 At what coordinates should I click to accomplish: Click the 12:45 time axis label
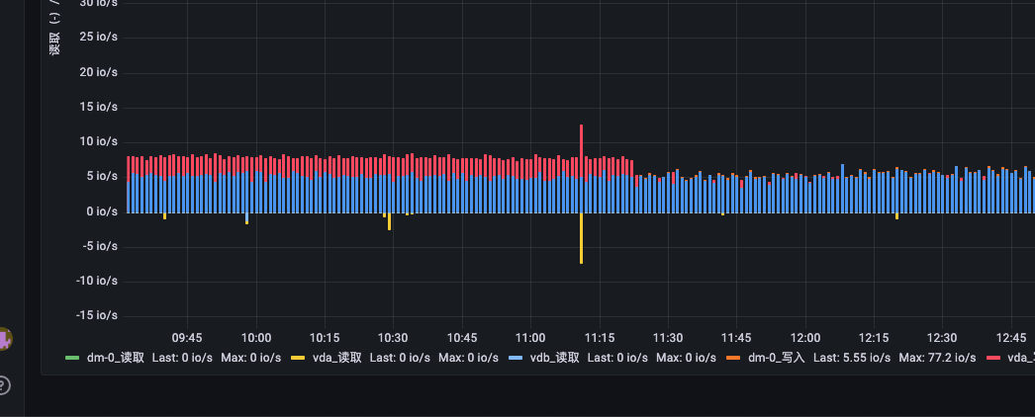[1010, 338]
